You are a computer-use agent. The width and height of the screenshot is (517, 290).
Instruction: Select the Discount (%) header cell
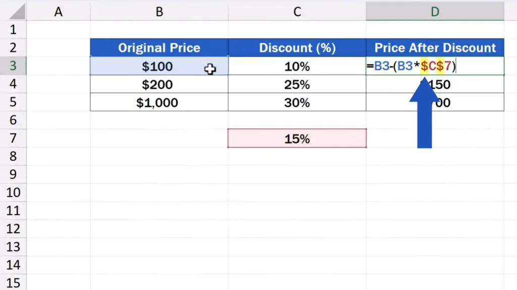(297, 48)
